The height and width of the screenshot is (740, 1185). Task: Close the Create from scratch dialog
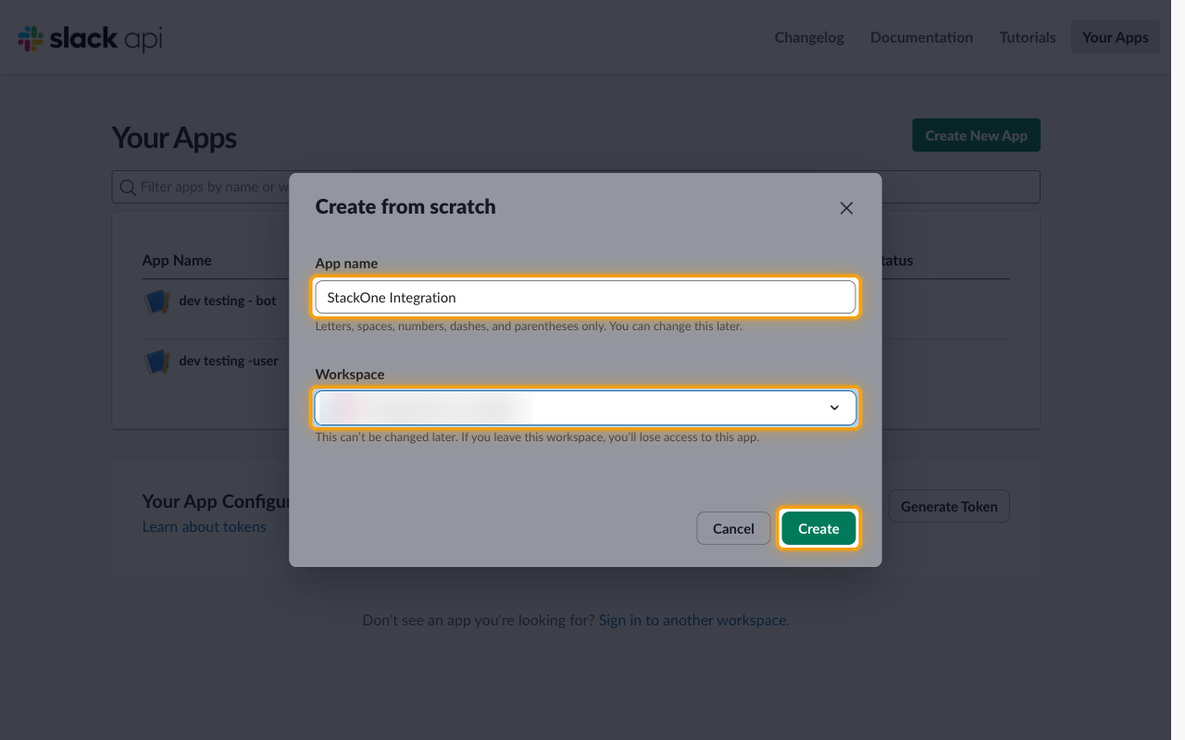coord(846,208)
